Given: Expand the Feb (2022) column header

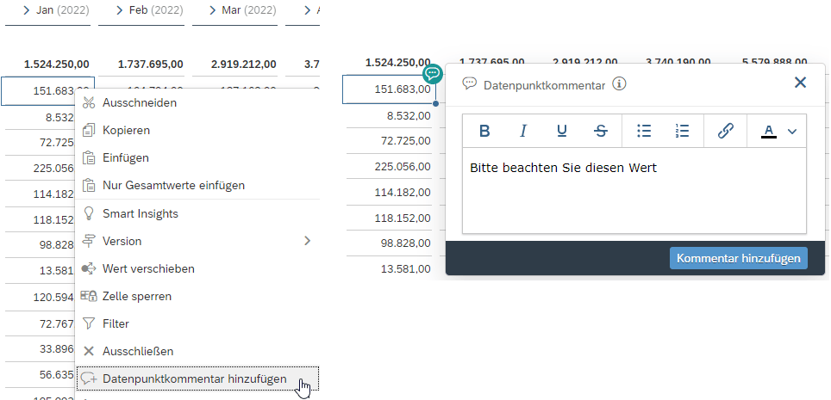Looking at the screenshot, I should (x=120, y=10).
